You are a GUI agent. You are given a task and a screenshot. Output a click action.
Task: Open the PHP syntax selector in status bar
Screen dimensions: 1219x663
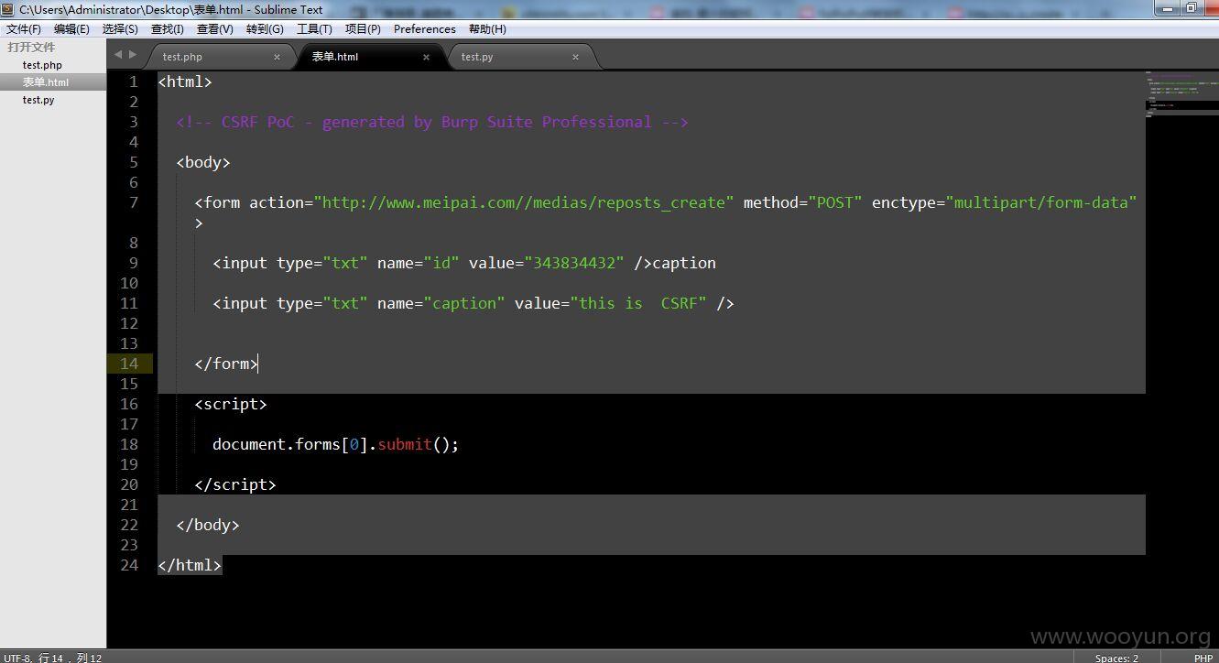1203,658
